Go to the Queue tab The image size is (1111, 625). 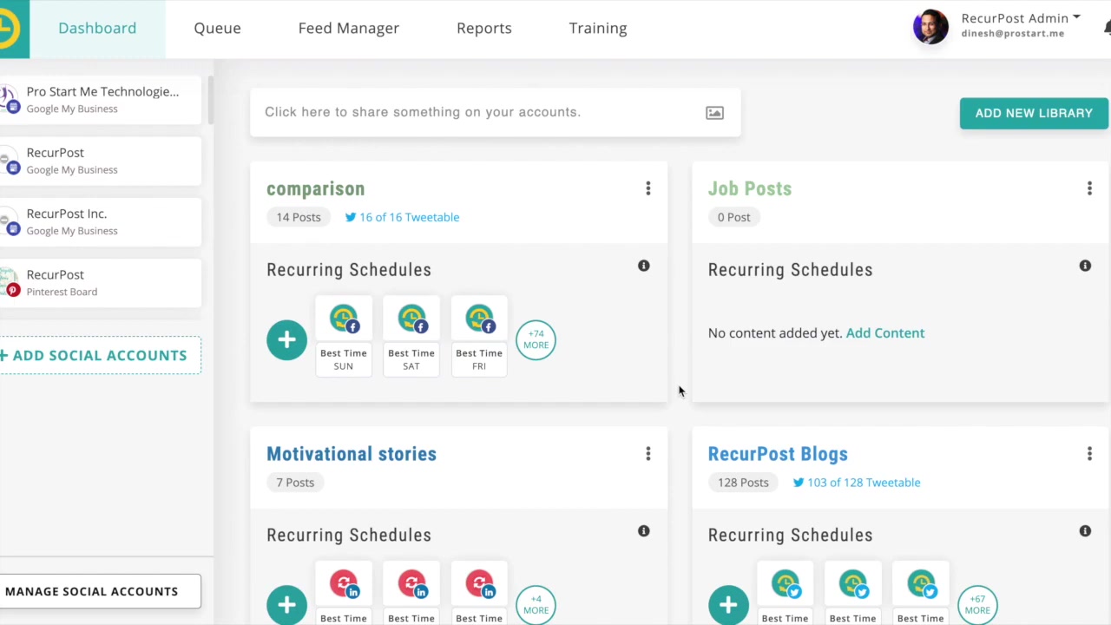(x=217, y=29)
